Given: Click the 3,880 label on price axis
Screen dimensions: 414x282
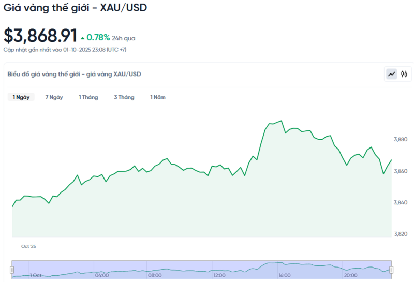Looking at the screenshot, I should pos(402,140).
